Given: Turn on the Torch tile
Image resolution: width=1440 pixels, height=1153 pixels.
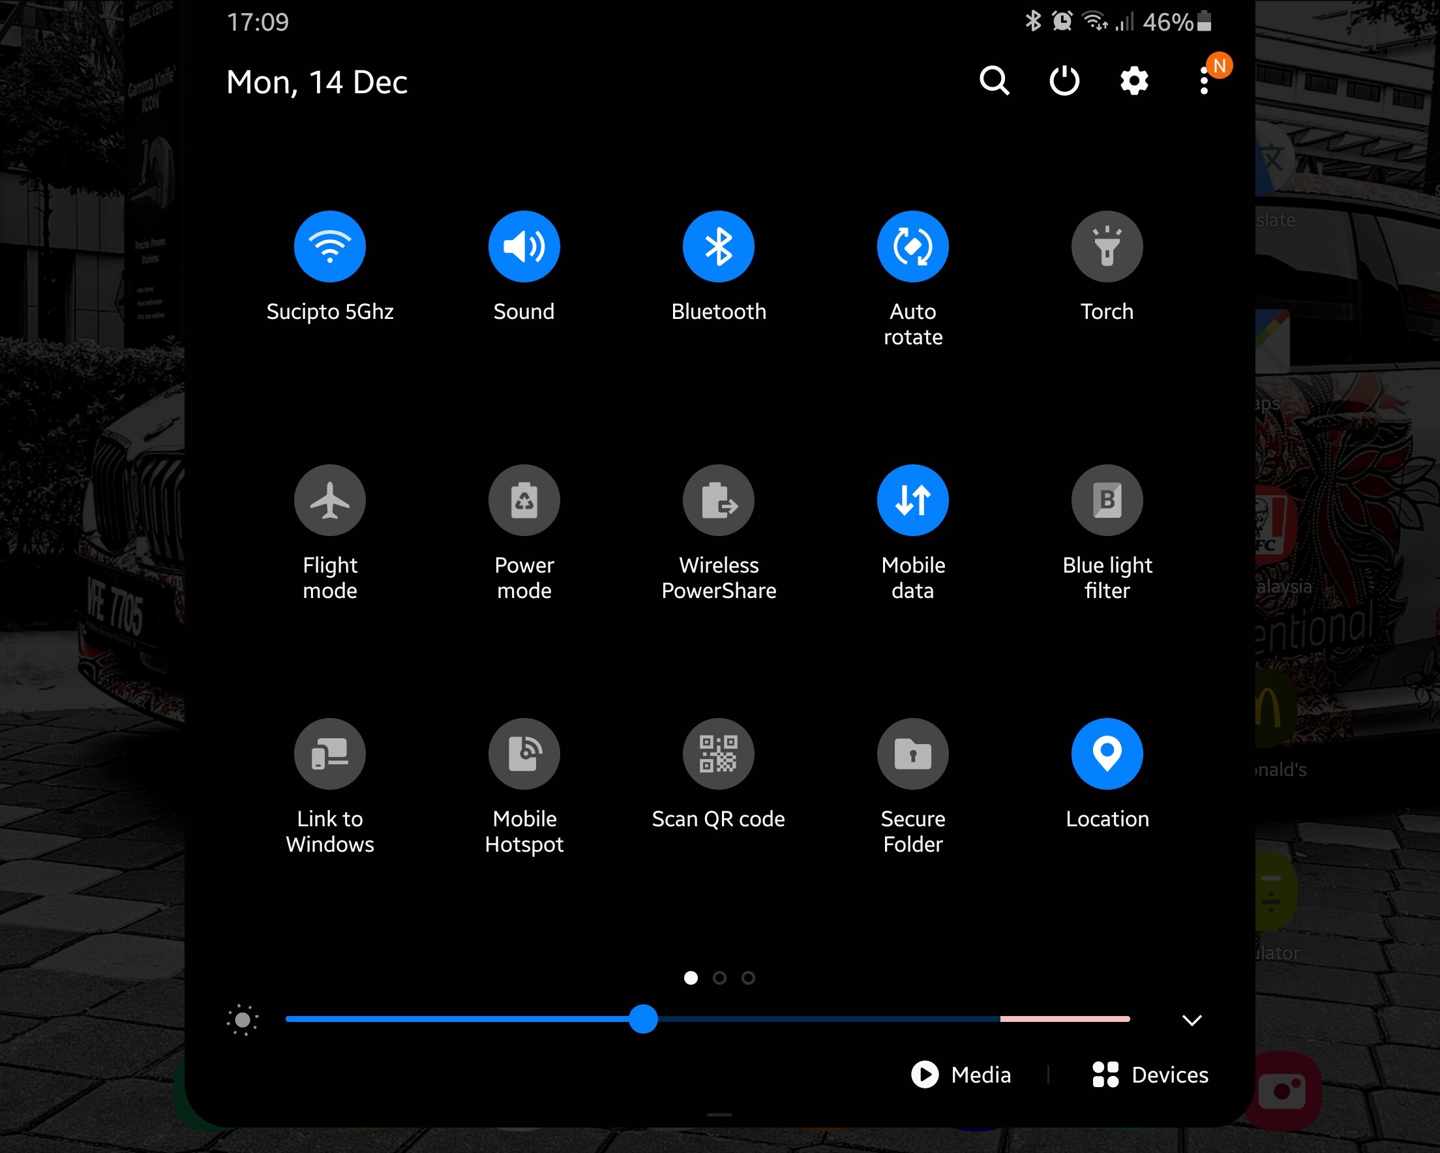Looking at the screenshot, I should click(x=1107, y=247).
